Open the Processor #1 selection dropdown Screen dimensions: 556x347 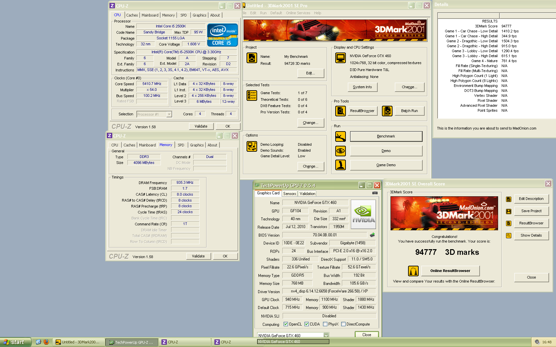tap(169, 114)
